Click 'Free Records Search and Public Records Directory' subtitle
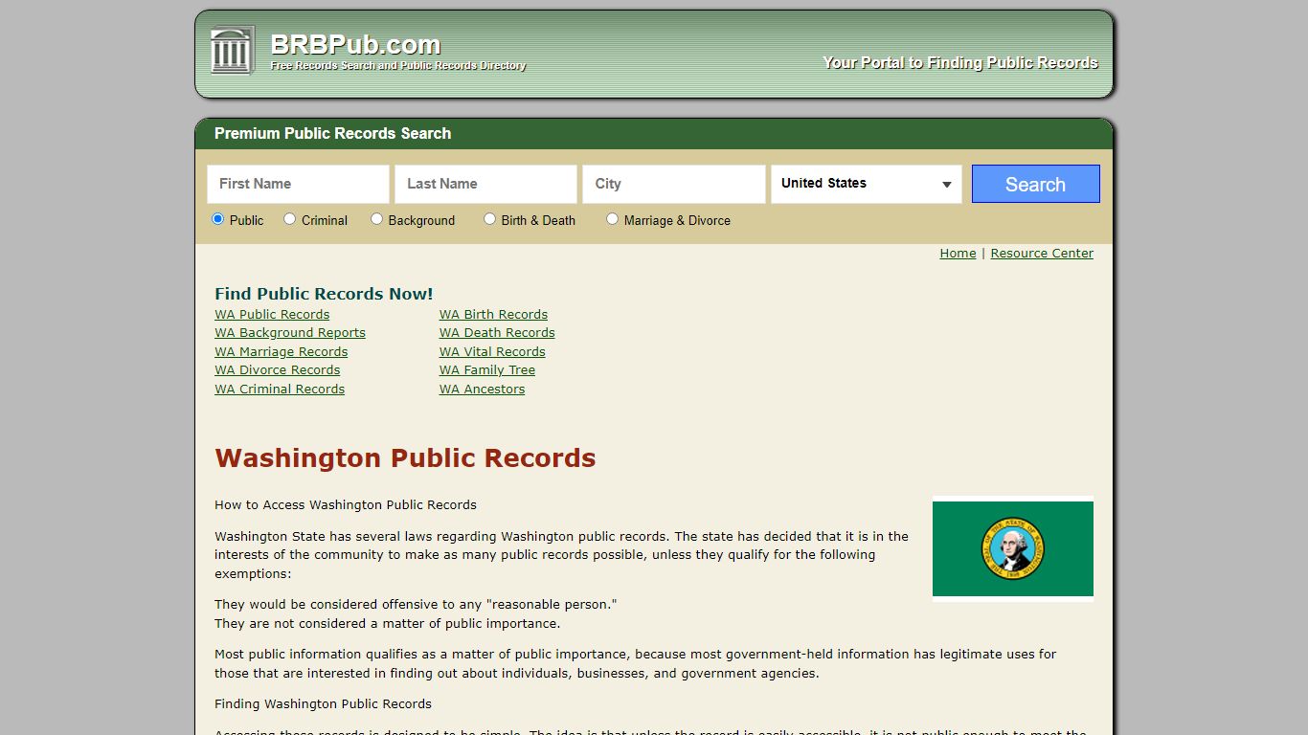1308x735 pixels. [398, 66]
